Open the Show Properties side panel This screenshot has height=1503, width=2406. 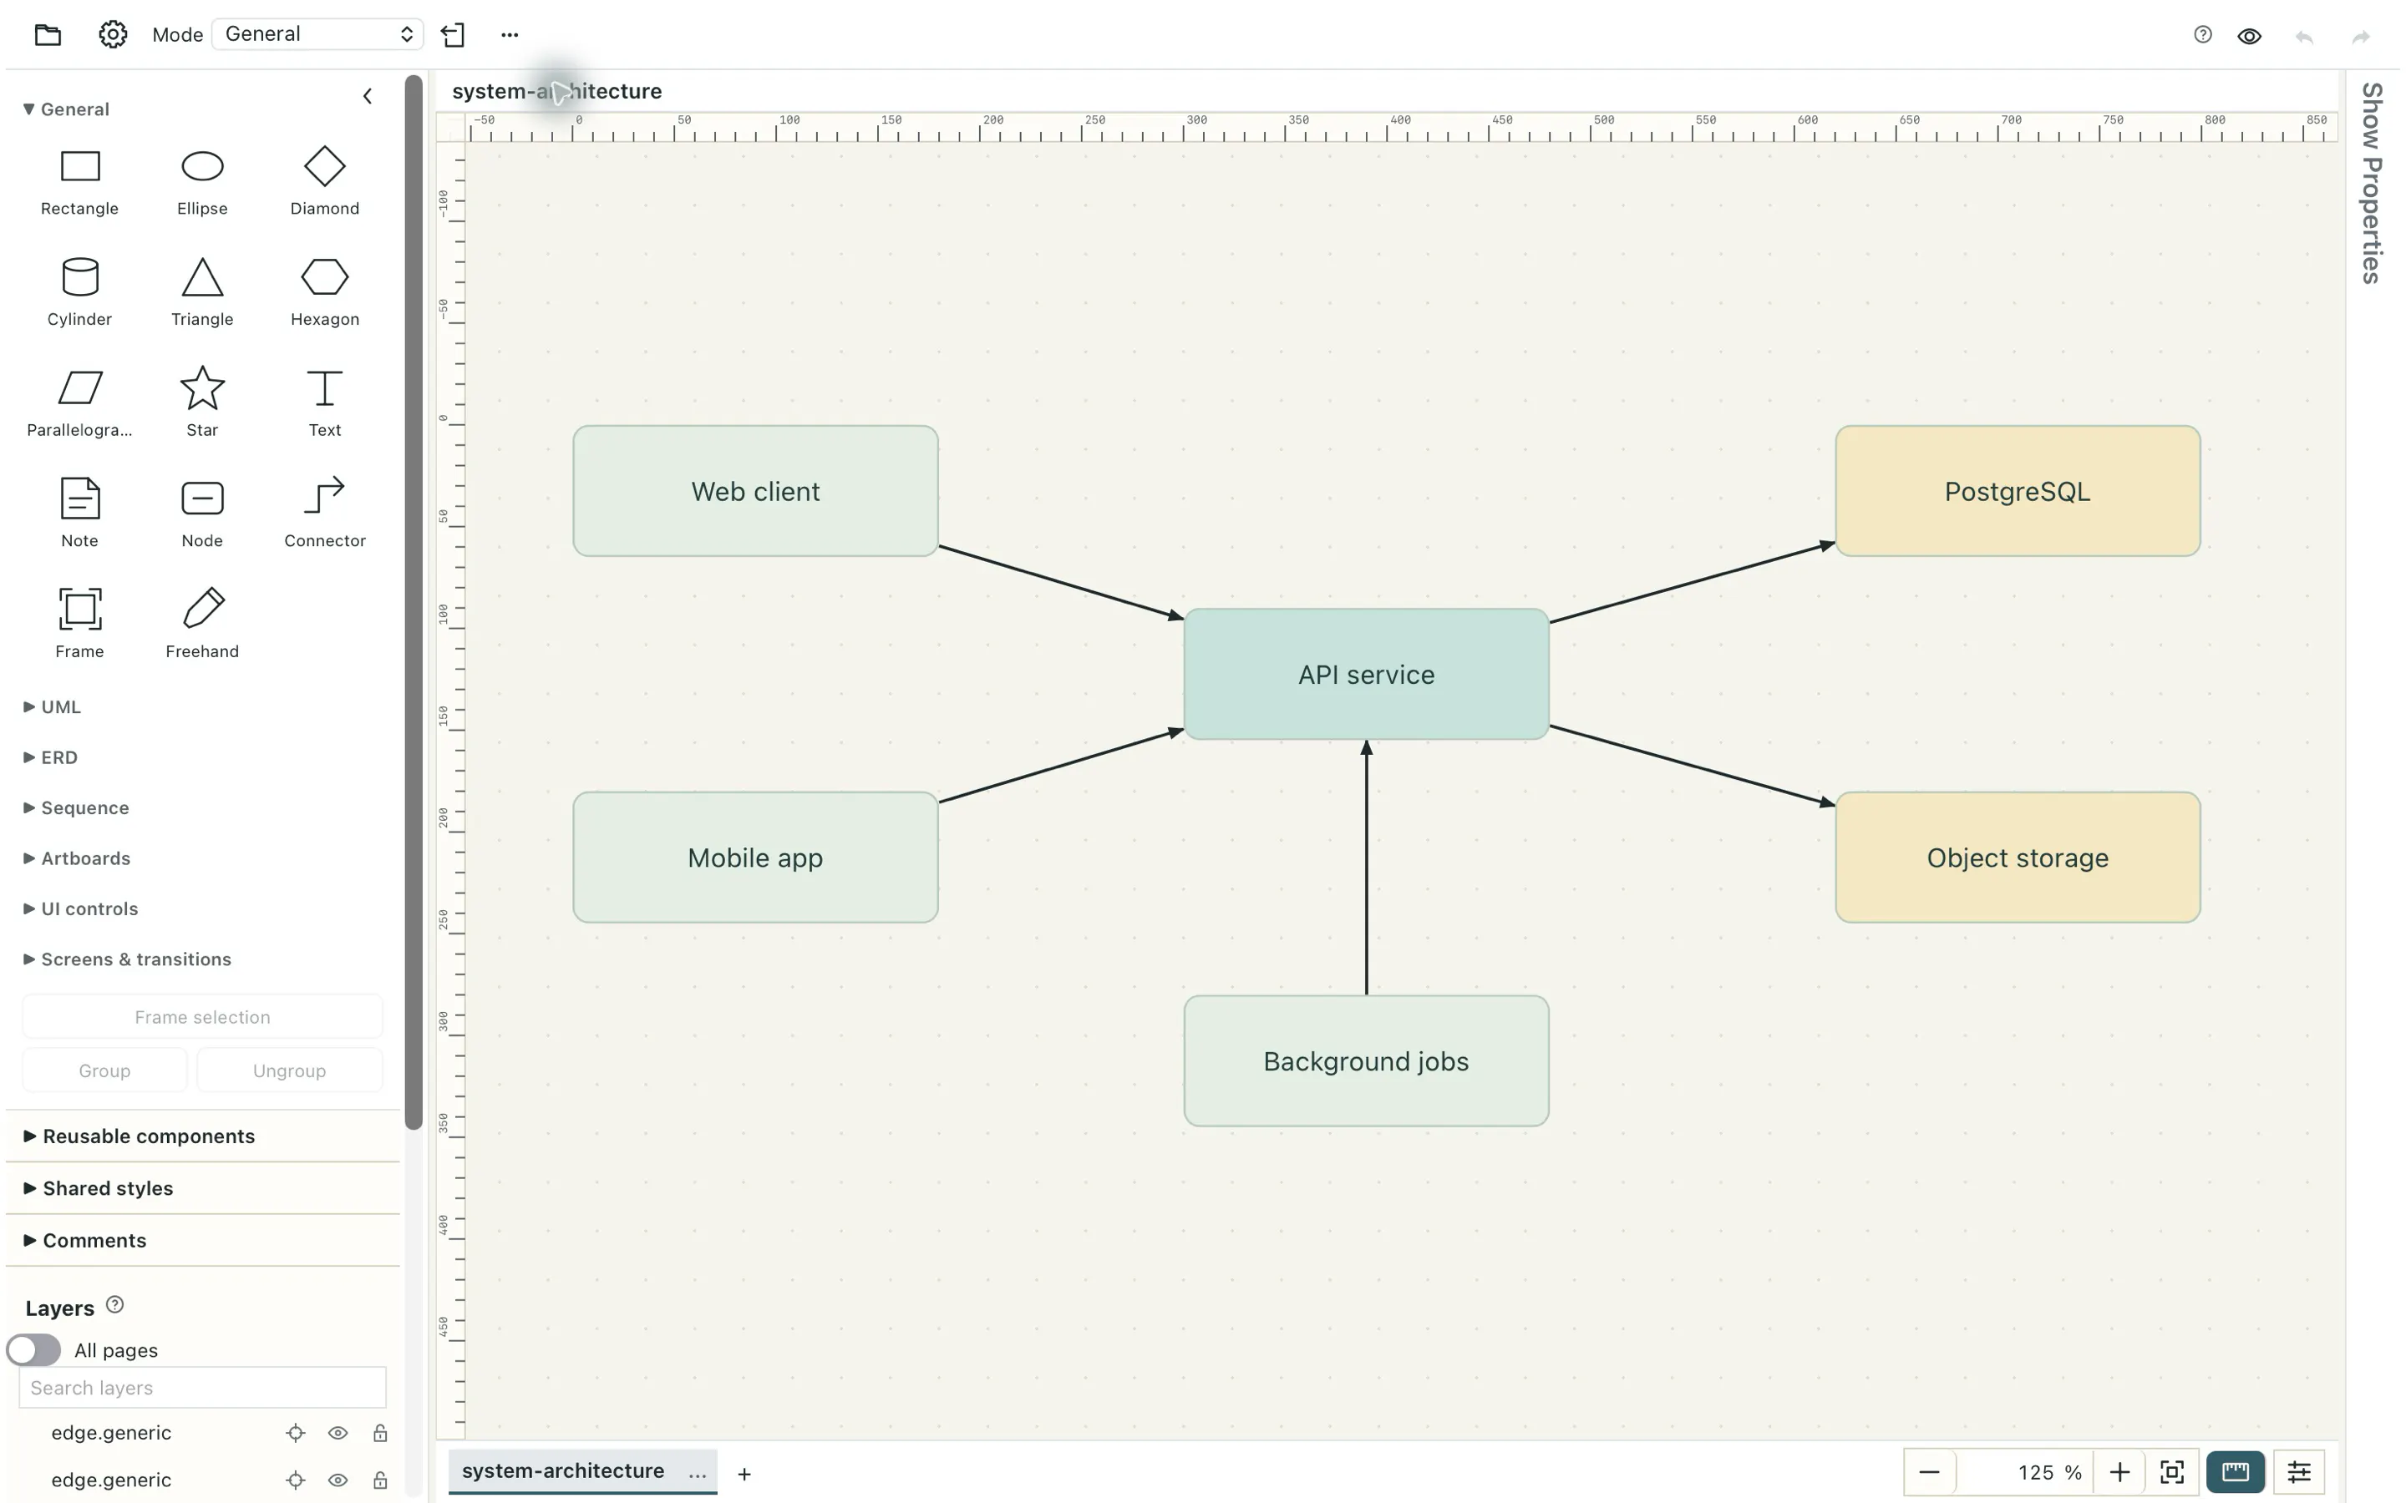2373,183
